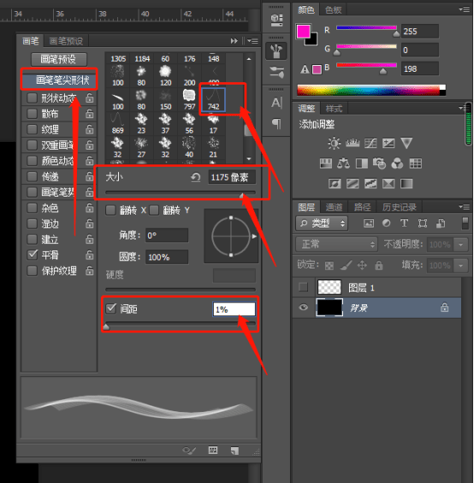Add a Curves adjustment

tap(370, 144)
